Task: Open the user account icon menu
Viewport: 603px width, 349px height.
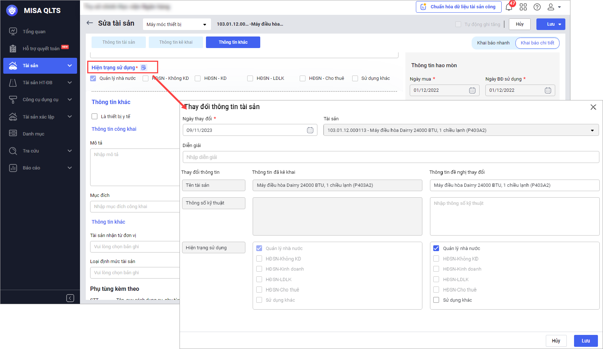Action: coord(553,7)
